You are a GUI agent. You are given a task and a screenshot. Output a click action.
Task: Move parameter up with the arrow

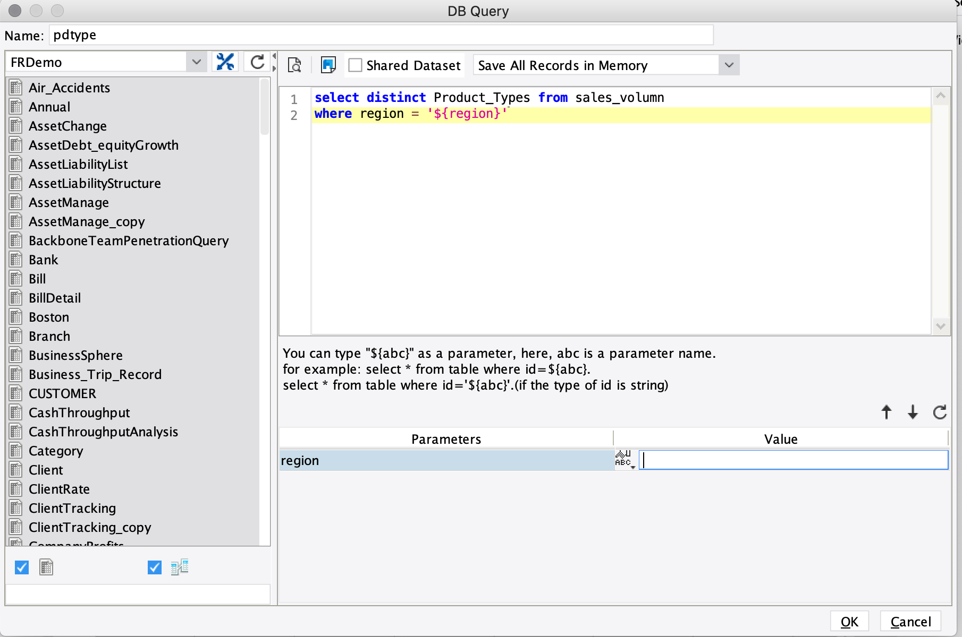point(886,412)
